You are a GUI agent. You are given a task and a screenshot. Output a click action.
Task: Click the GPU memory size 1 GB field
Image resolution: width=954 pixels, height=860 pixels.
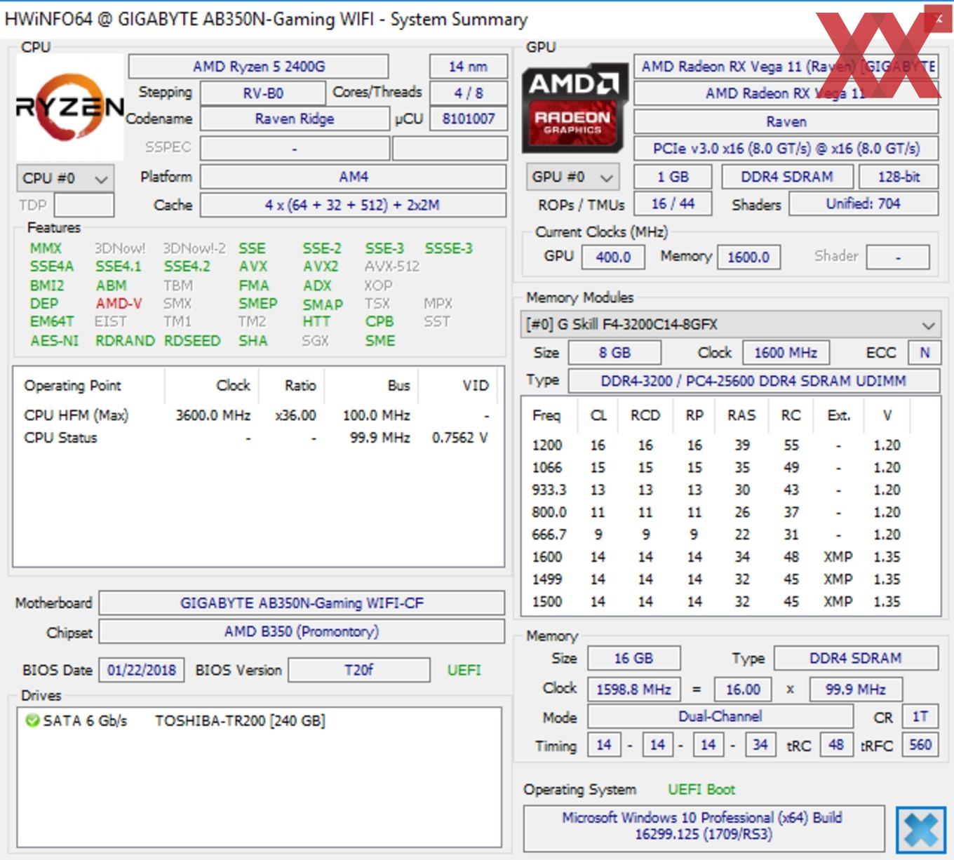673,177
